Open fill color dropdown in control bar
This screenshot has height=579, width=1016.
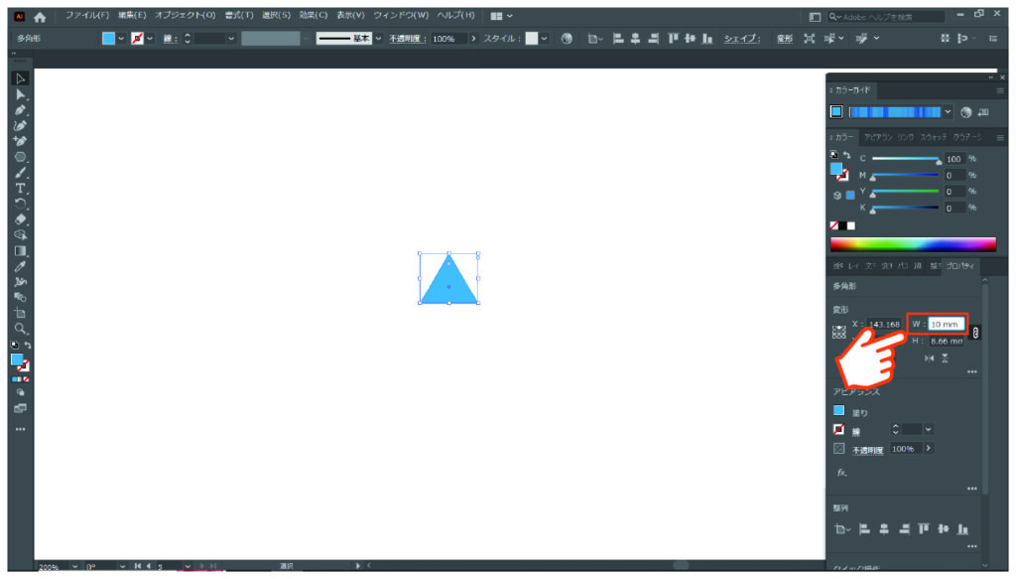pyautogui.click(x=120, y=39)
